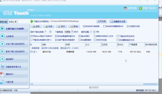The image size is (162, 94).
Task: Click the pause all (全部暂停) stop icon
Action: pos(2,36)
